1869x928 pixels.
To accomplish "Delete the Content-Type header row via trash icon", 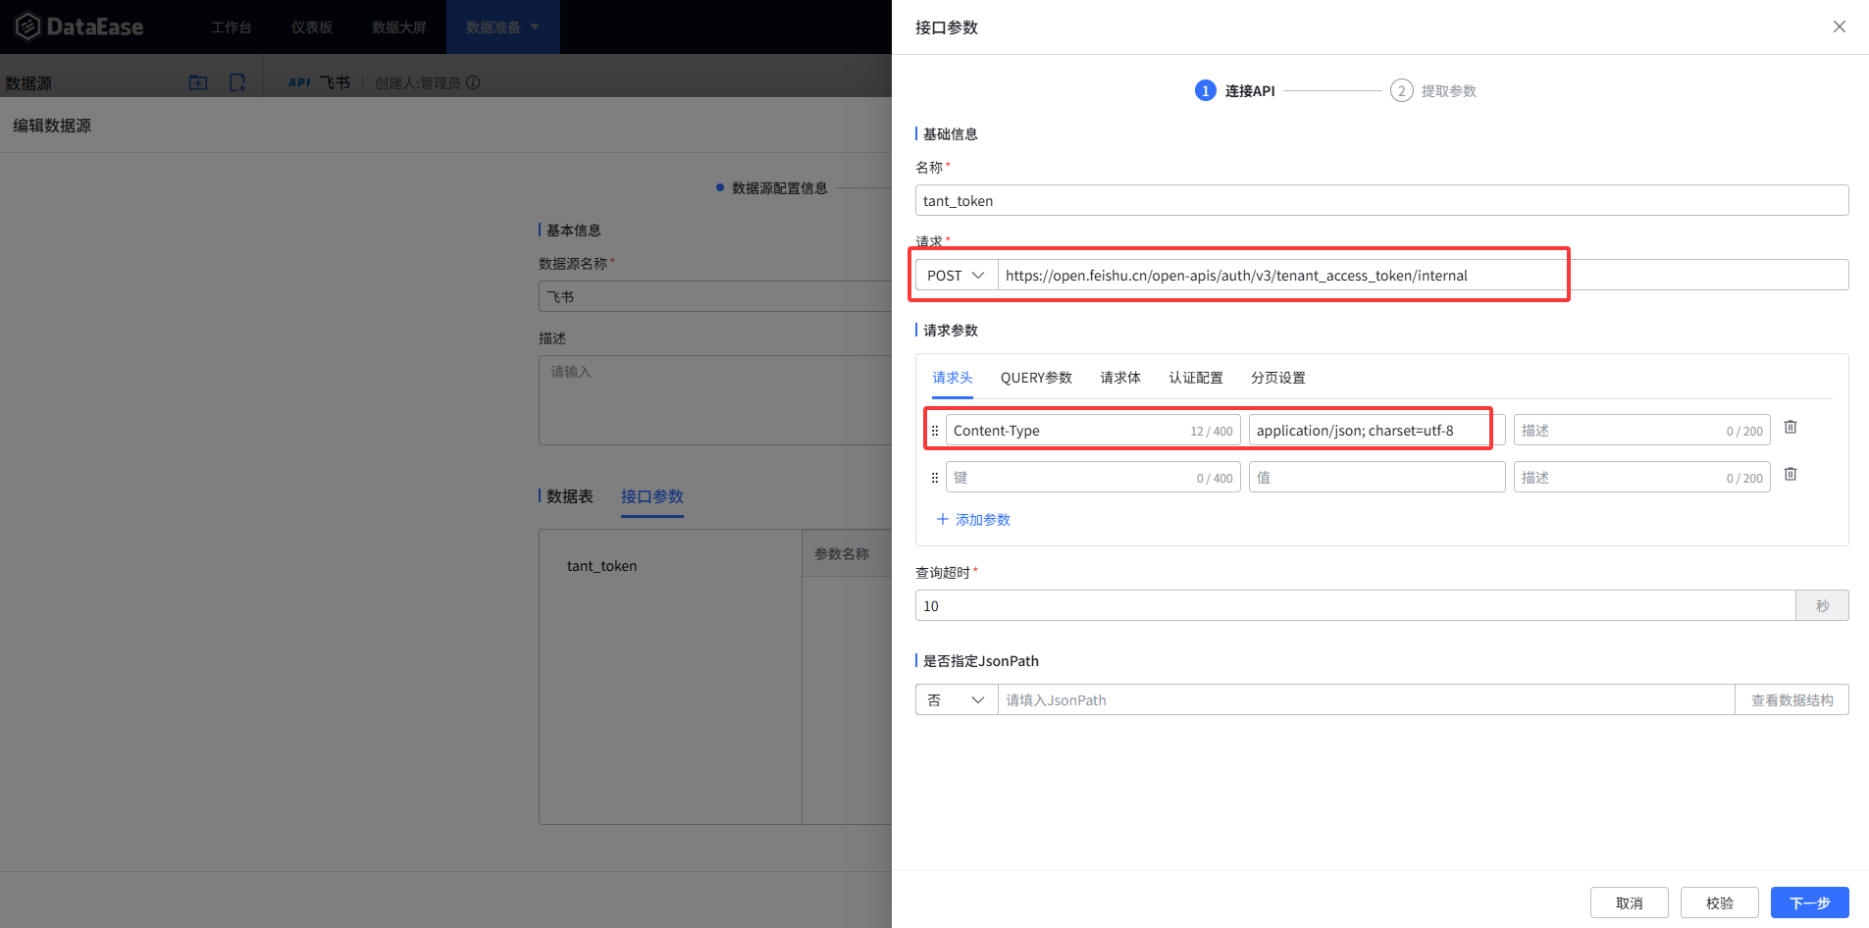I will click(1790, 427).
